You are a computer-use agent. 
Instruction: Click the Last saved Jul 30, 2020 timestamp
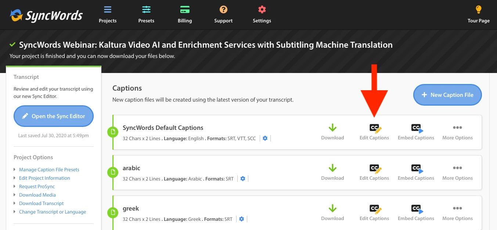click(54, 136)
